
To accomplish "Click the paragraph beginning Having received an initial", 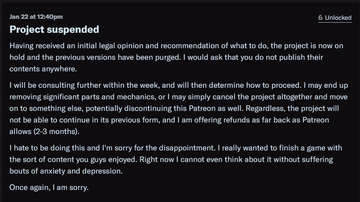I will pos(176,57).
